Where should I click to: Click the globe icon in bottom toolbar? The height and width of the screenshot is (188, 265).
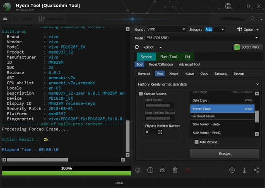point(138,170)
